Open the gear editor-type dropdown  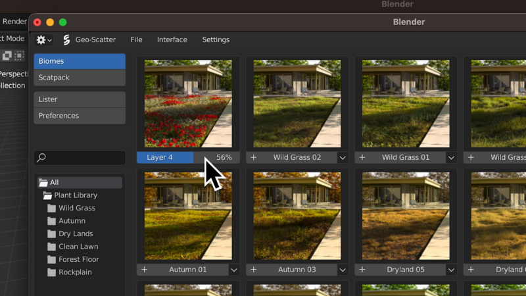tap(44, 40)
